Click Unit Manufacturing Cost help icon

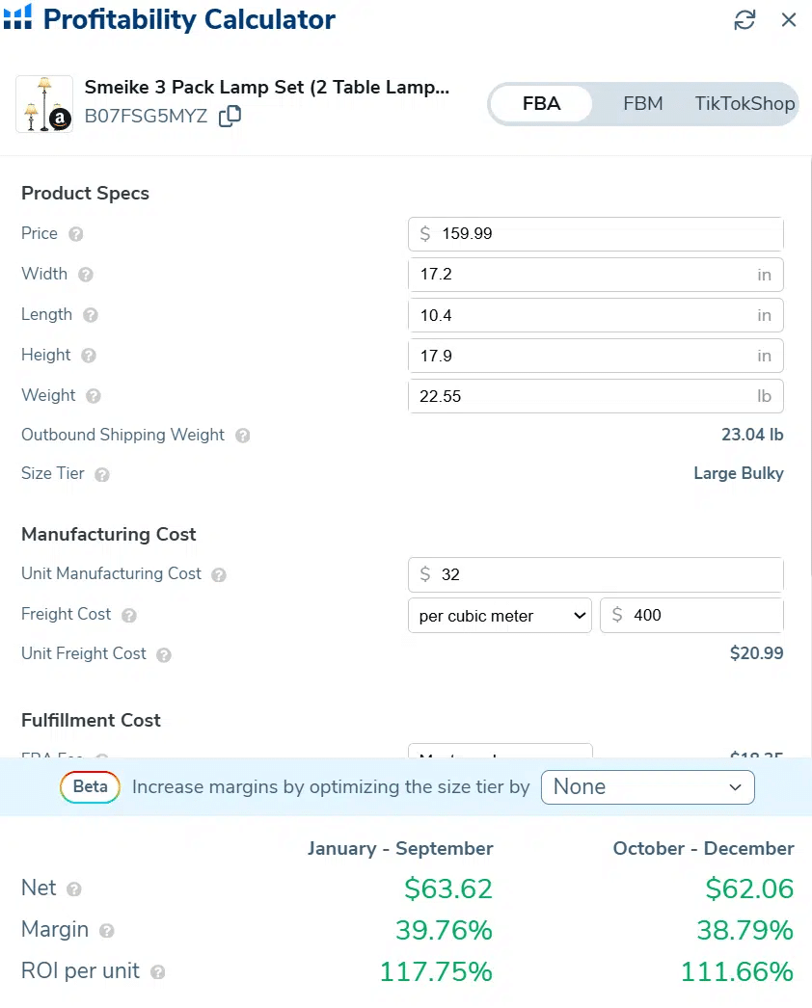pyautogui.click(x=219, y=574)
